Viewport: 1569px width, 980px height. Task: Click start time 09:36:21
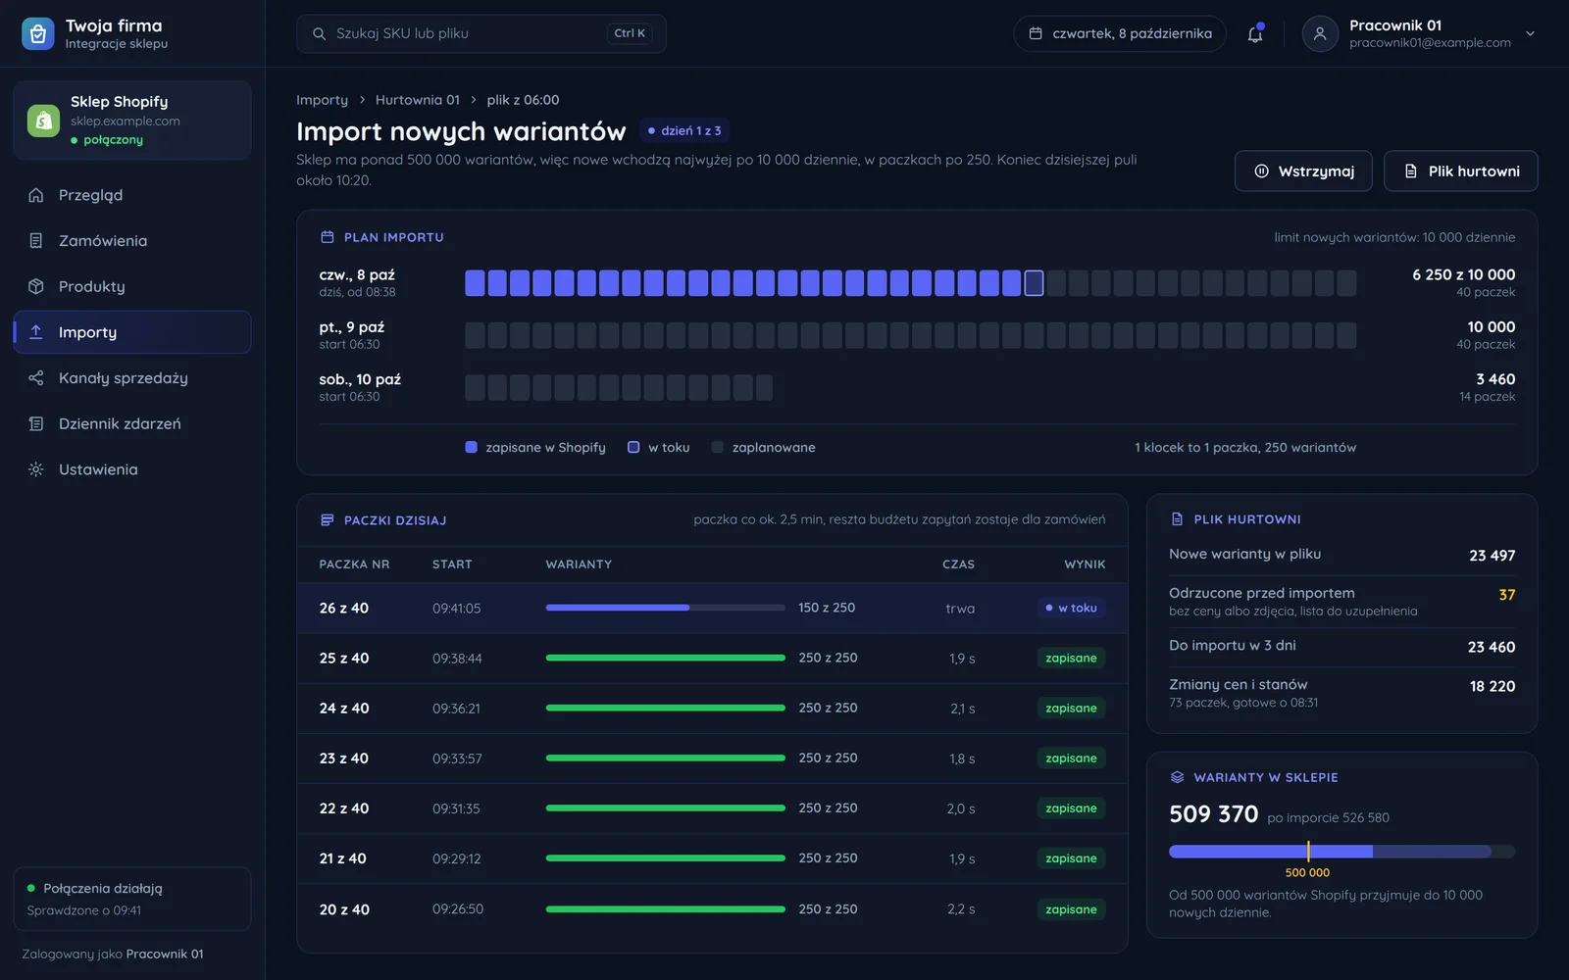(x=456, y=709)
